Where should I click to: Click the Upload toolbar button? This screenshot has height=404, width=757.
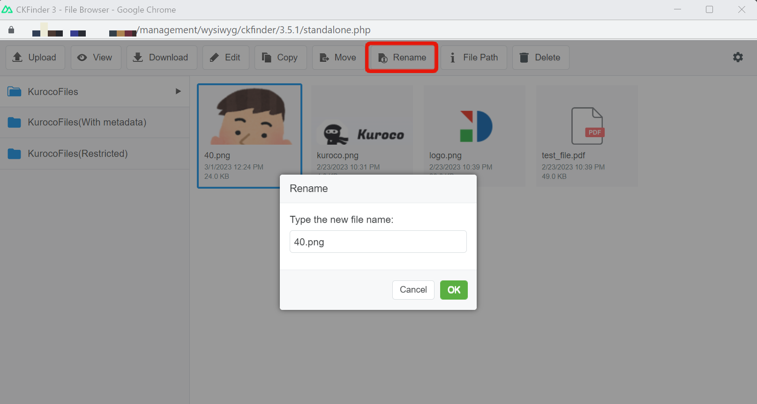pos(35,58)
